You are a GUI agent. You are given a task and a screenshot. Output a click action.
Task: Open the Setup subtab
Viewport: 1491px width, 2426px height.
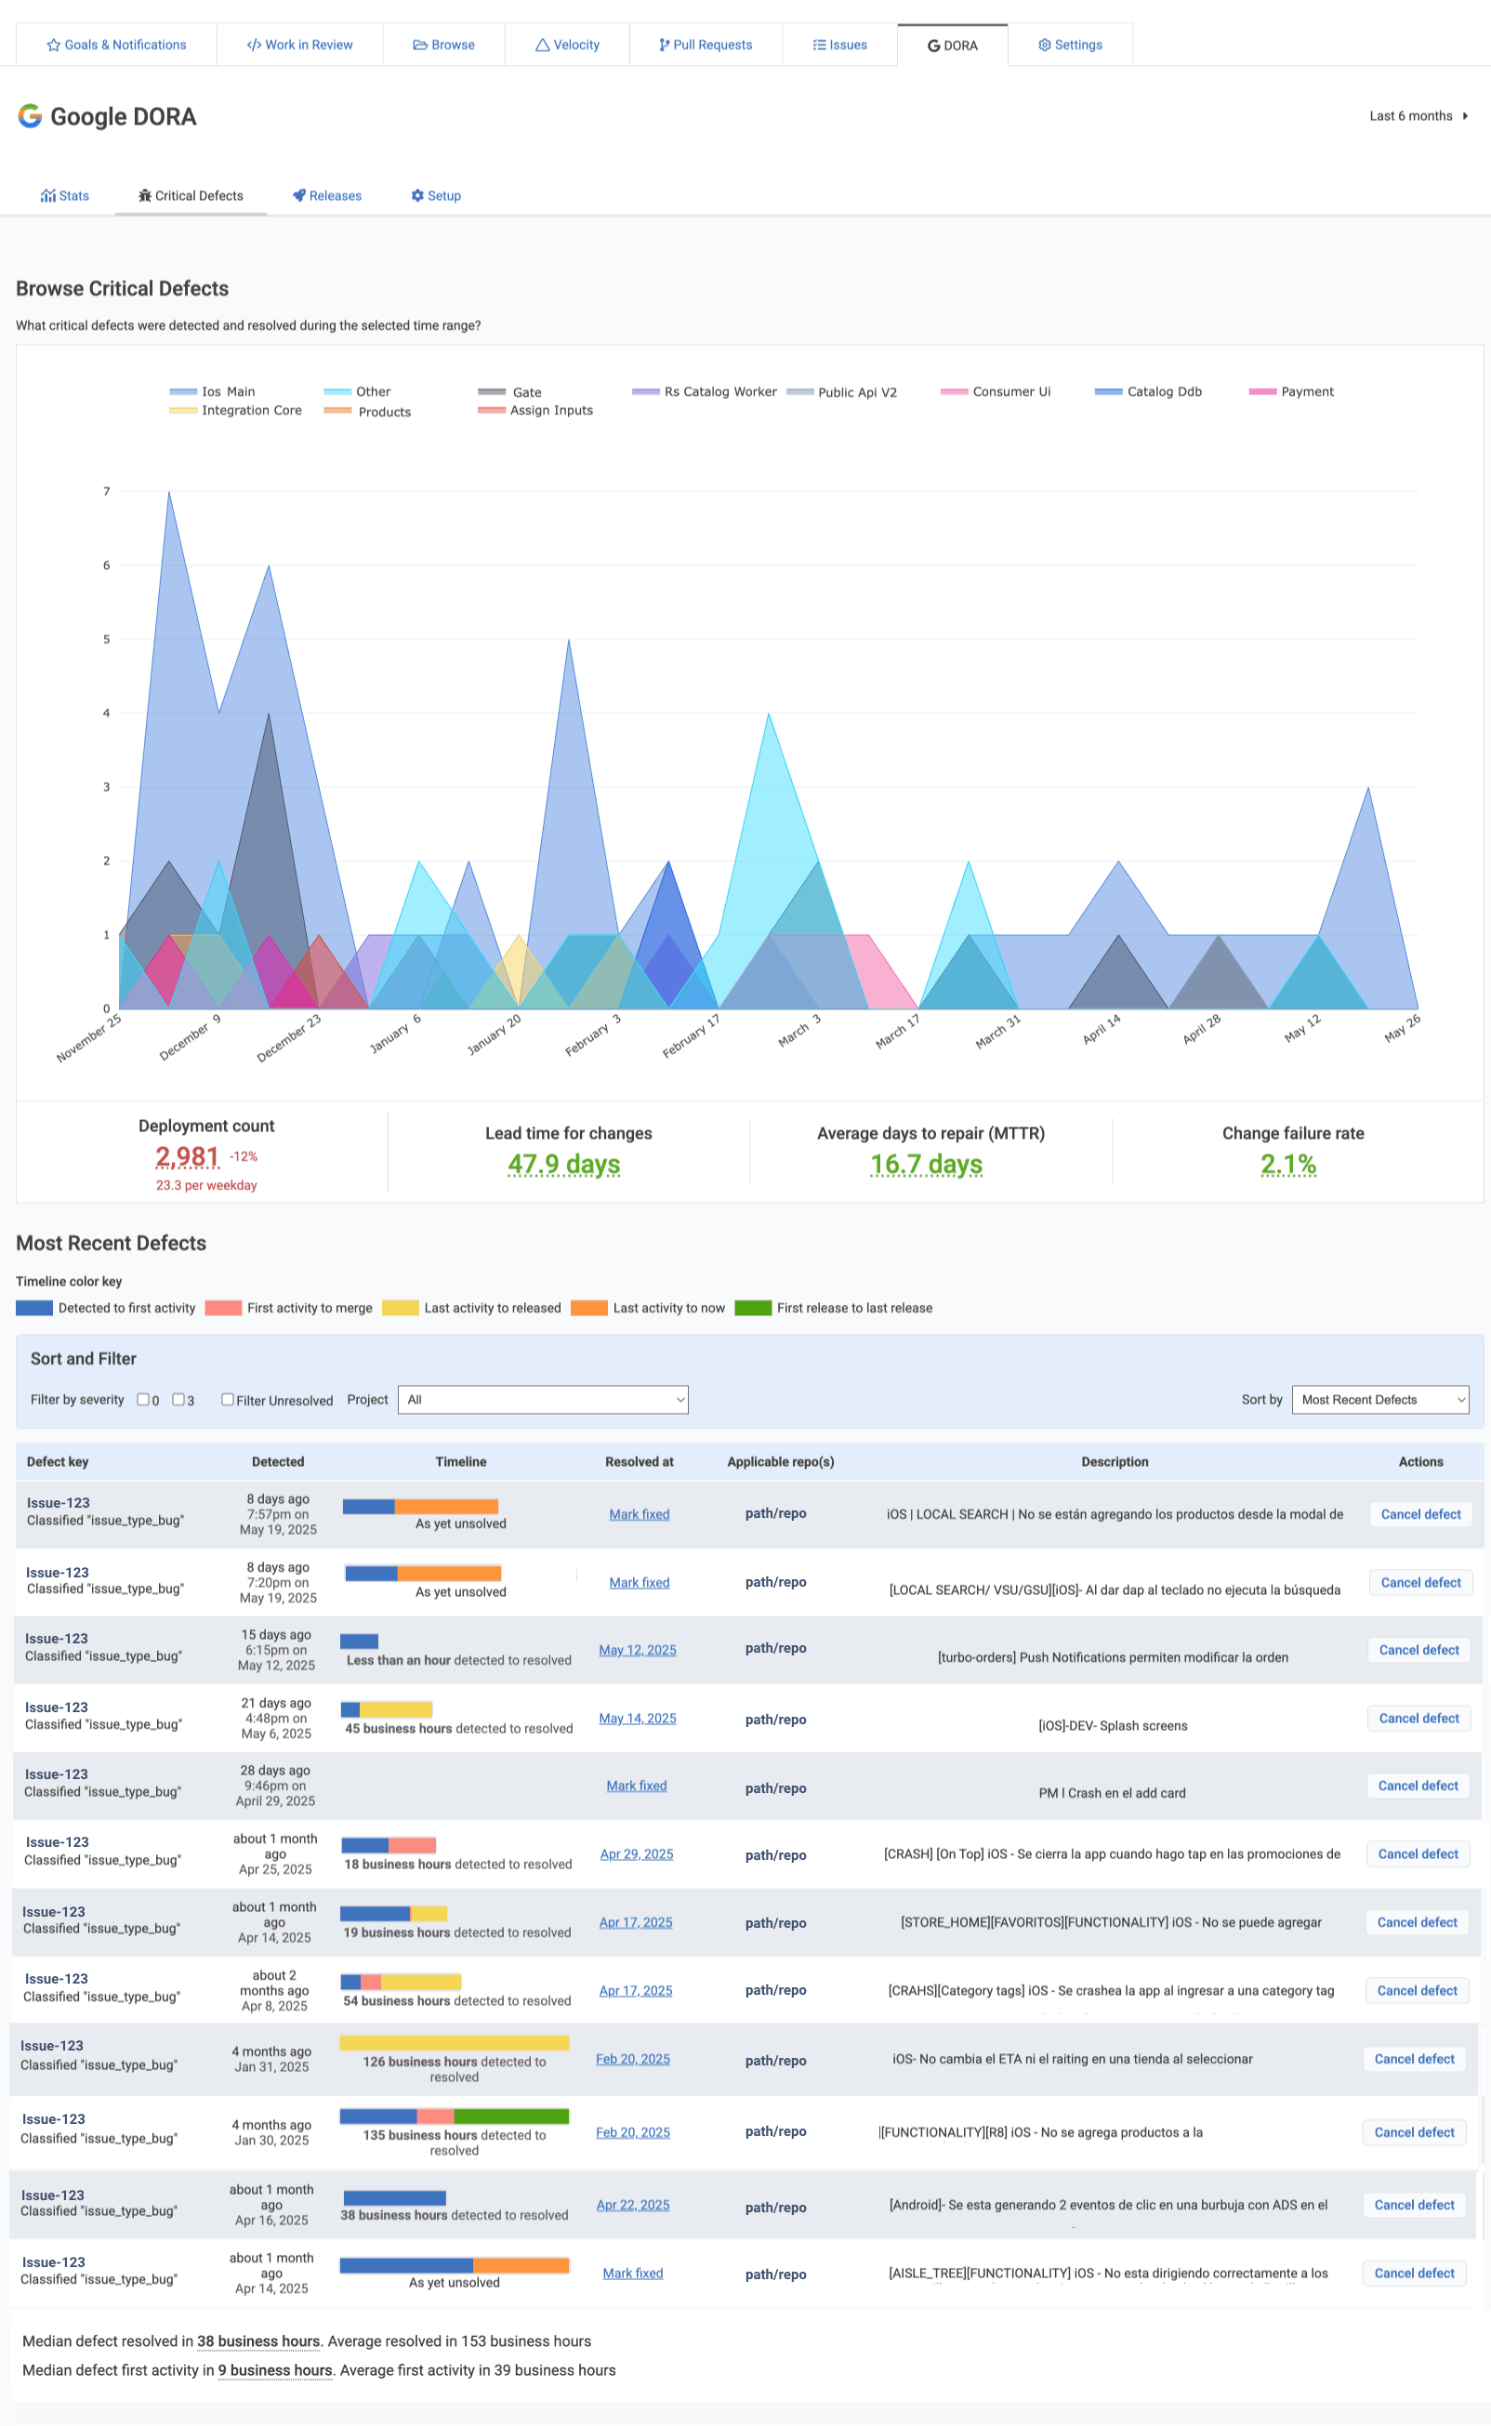pyautogui.click(x=436, y=196)
